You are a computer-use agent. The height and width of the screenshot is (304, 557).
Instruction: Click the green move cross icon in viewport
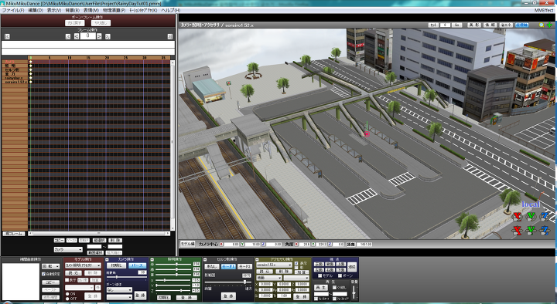(549, 25)
